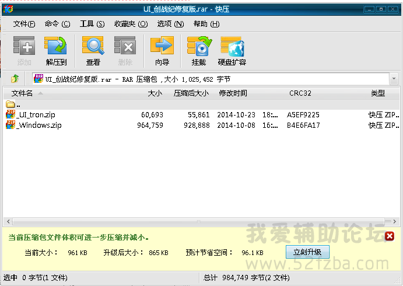Image resolution: width=403 pixels, height=286 pixels.
Task: Sort by 文件名 column header
Action: click(x=22, y=93)
